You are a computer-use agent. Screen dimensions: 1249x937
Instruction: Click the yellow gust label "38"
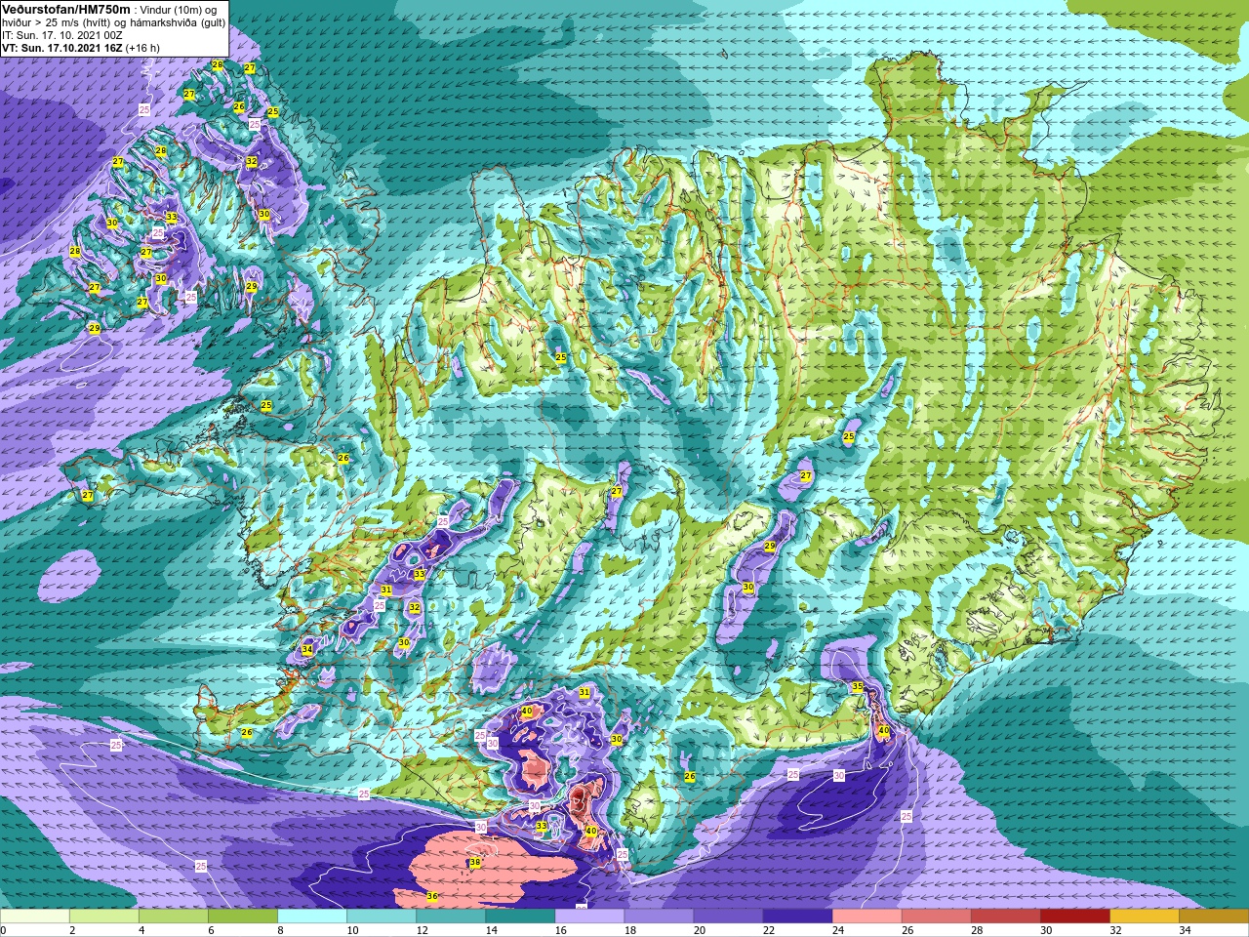pyautogui.click(x=475, y=863)
